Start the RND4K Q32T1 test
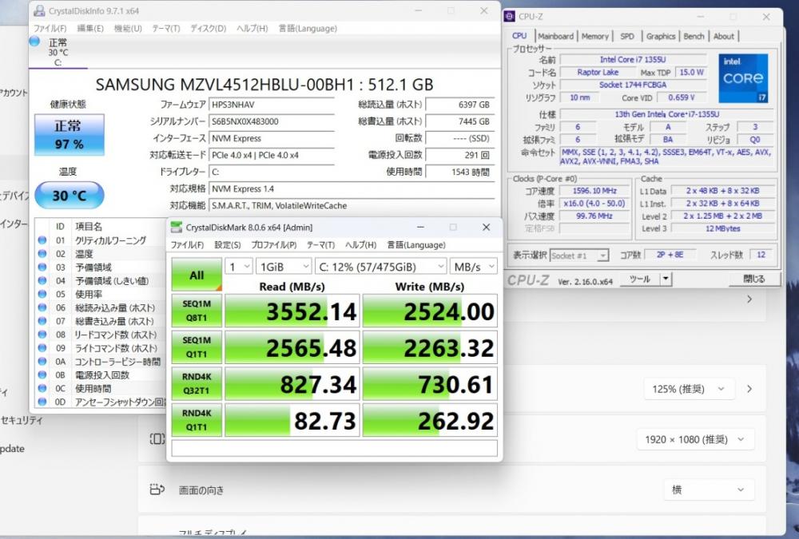Image resolution: width=799 pixels, height=539 pixels. [196, 384]
